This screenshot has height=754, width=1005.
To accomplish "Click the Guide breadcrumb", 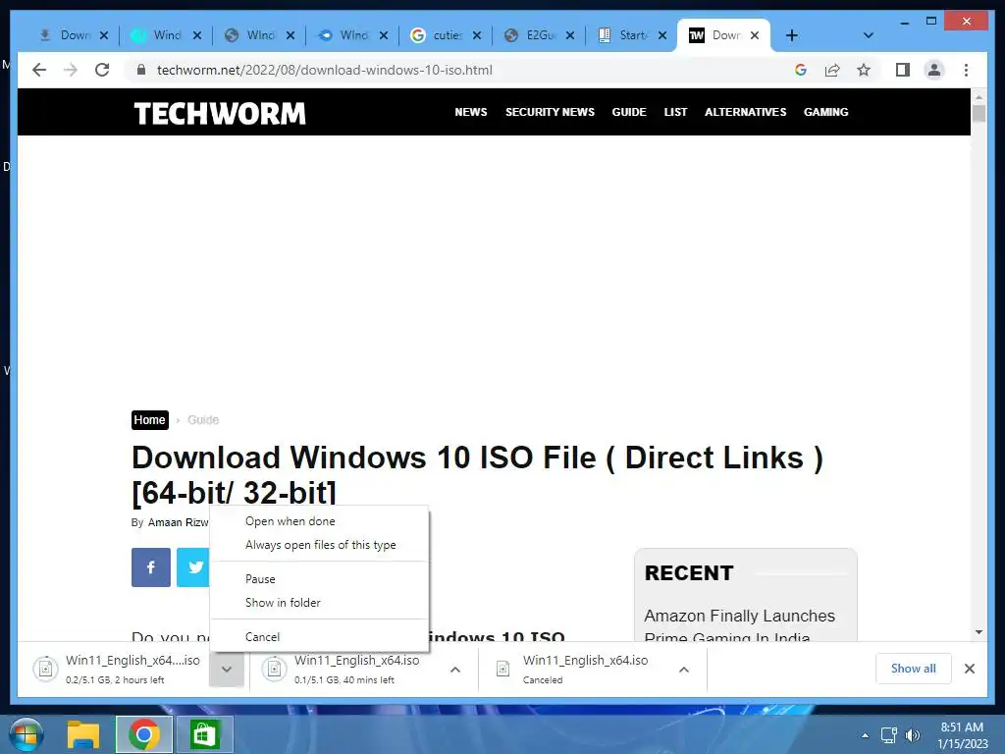I will [203, 420].
